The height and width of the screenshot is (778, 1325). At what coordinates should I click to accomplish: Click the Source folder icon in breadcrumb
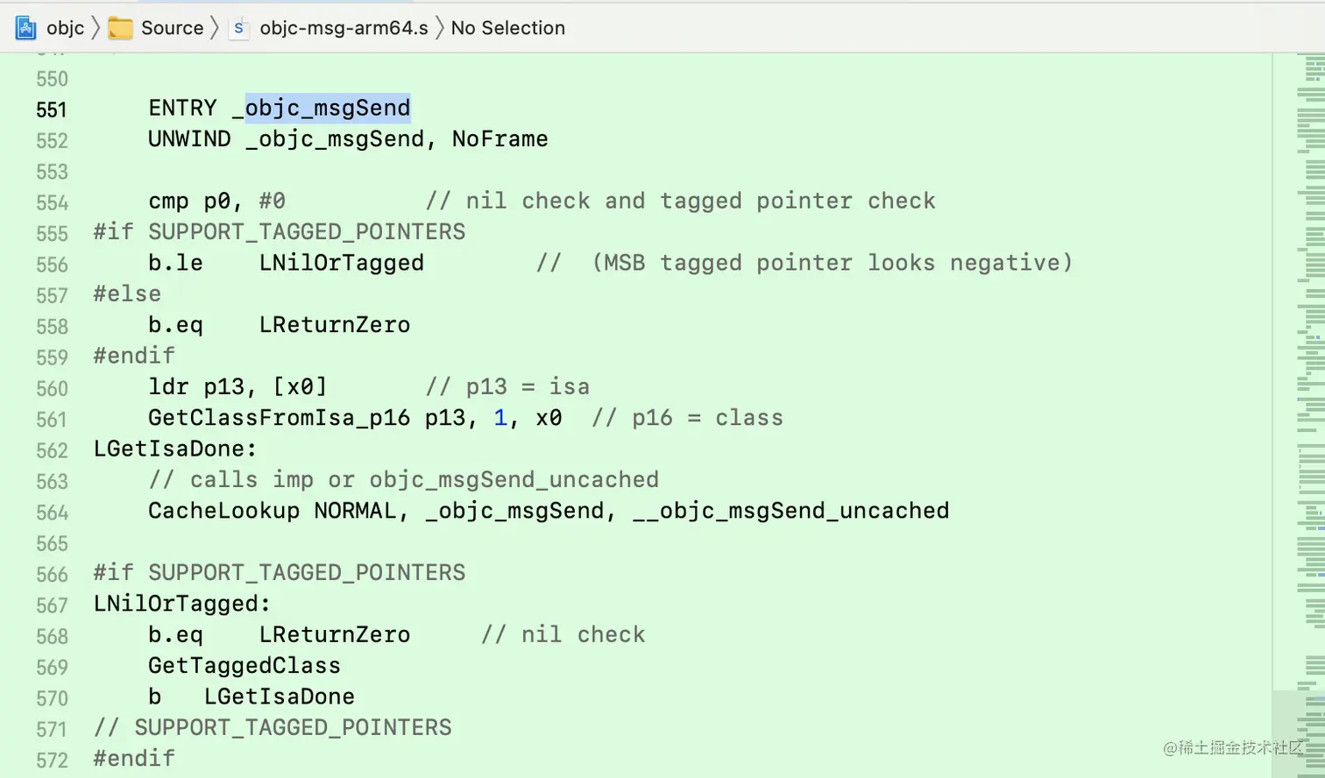tap(120, 28)
